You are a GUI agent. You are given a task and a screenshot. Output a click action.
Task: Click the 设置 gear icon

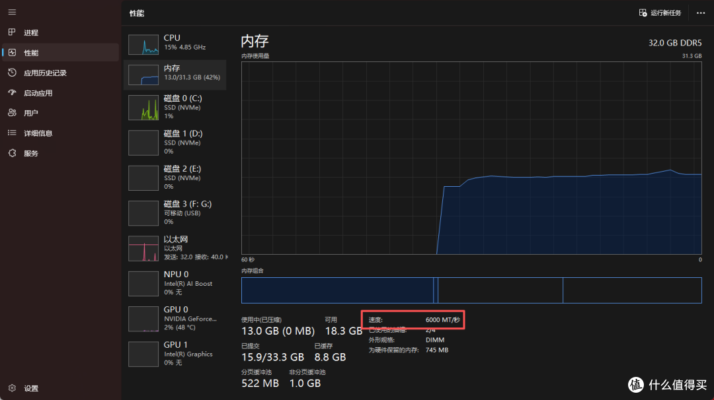pyautogui.click(x=13, y=388)
